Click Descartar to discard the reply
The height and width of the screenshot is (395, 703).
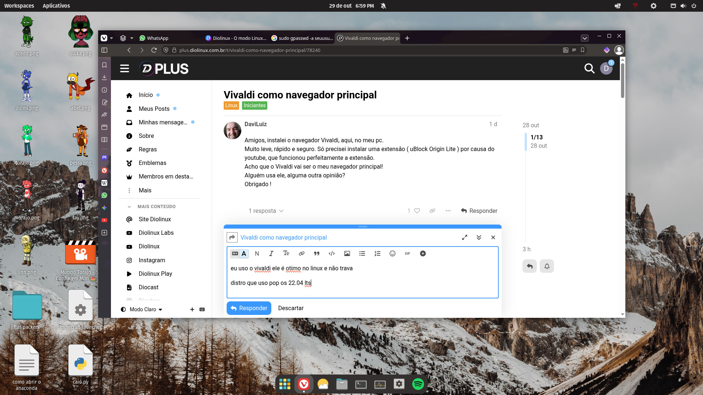[x=291, y=308]
